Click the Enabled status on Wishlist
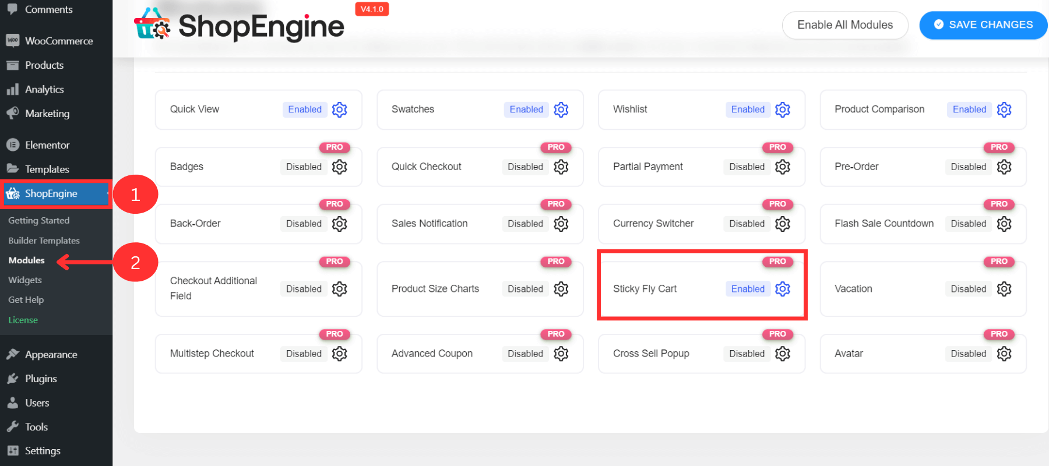Viewport: 1049px width, 466px height. point(748,110)
